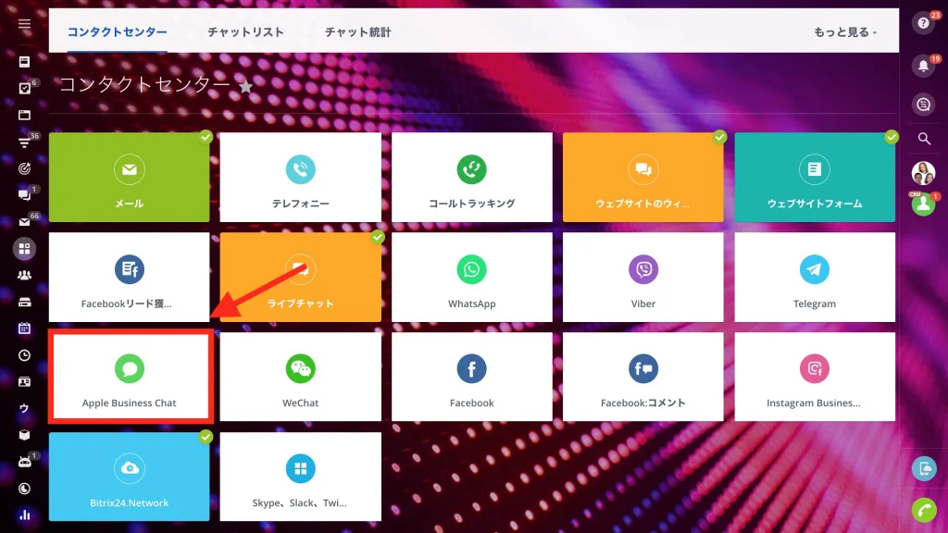This screenshot has width=948, height=533.
Task: Click the blue cloud device icon bottom right
Action: [x=924, y=468]
